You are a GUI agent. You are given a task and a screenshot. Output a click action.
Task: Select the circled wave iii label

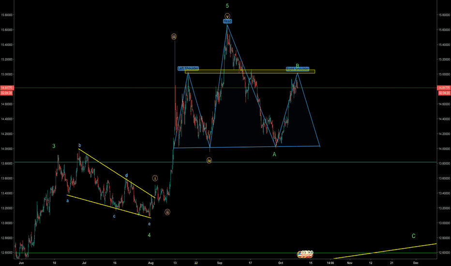coord(174,37)
